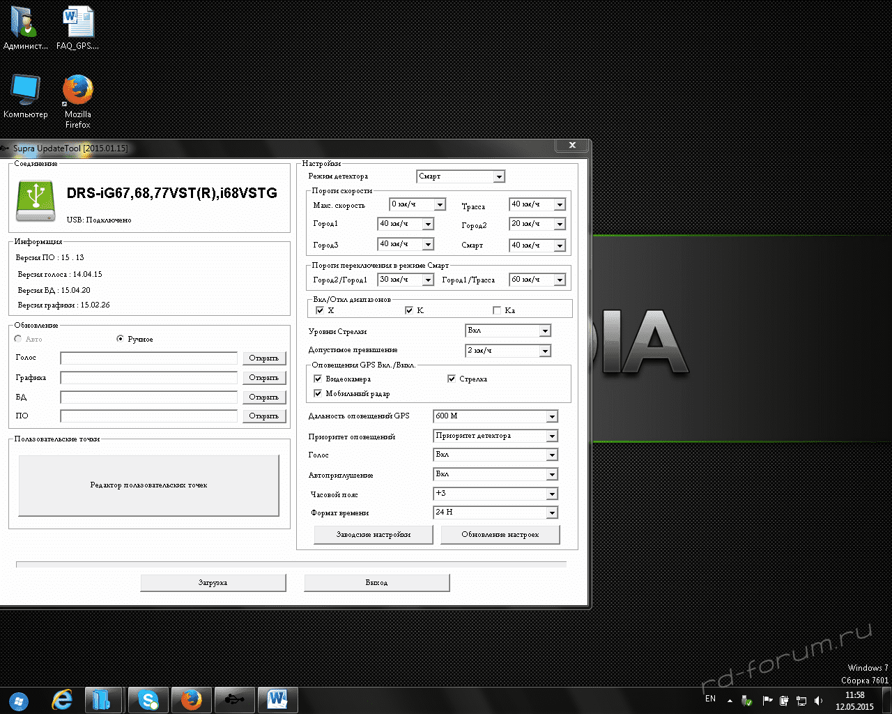Open the Приоритет оповещений dropdown

[x=495, y=436]
